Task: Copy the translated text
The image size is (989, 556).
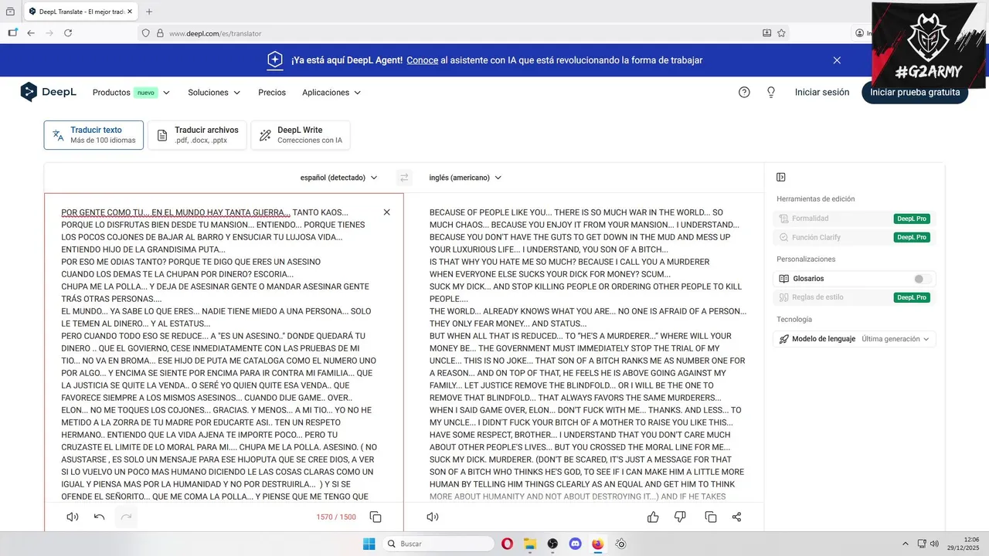Action: coord(710,517)
